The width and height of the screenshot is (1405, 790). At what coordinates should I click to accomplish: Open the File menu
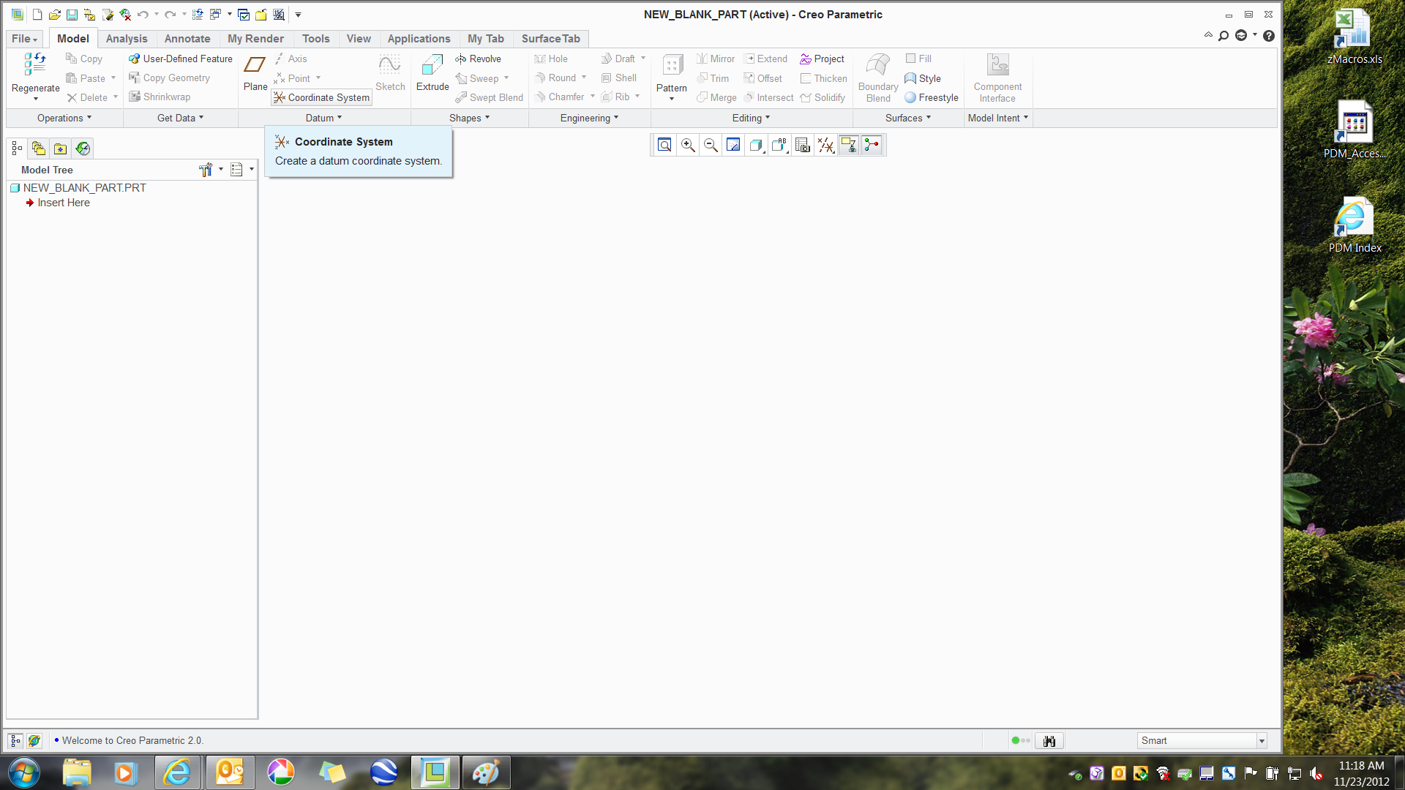click(x=24, y=39)
